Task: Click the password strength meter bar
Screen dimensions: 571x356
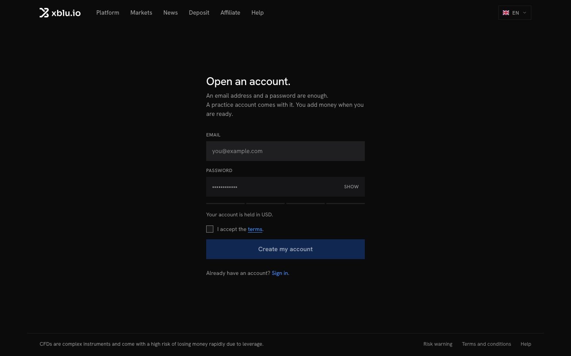Action: coord(285,203)
